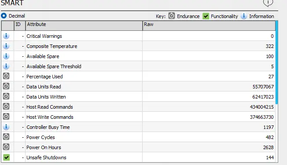
Task: Select the Power On Hours attribute
Action: click(44, 147)
